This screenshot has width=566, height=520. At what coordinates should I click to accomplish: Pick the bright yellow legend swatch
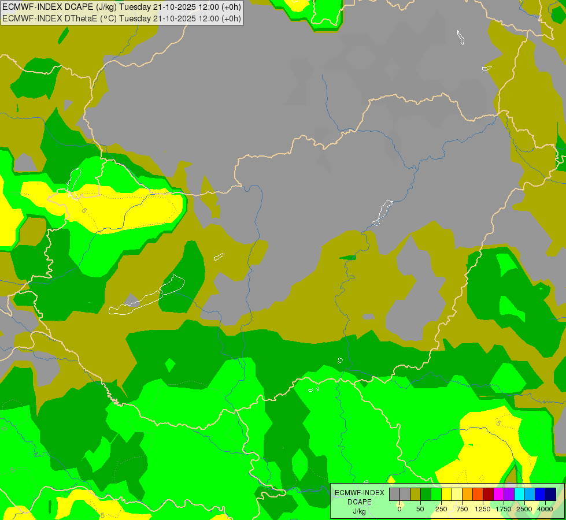(446, 494)
